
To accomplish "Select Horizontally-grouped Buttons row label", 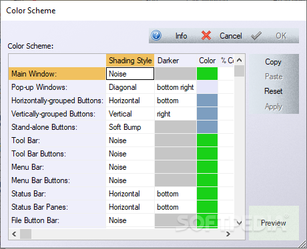I will 57,101.
